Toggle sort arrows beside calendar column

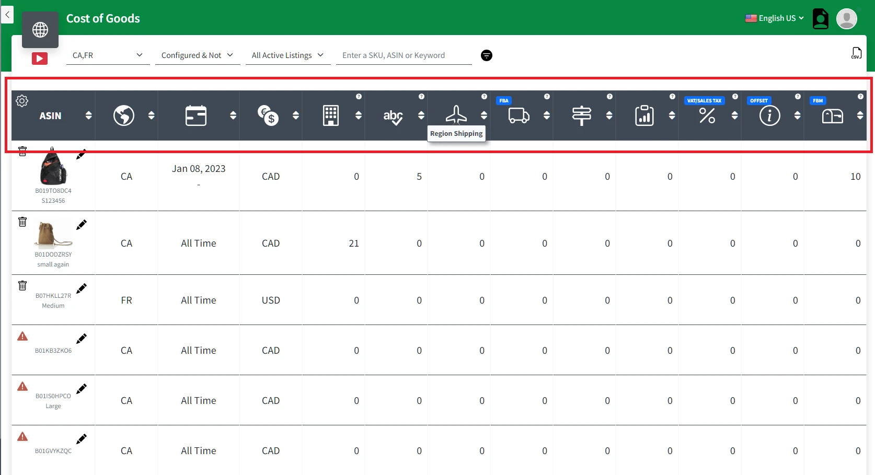(233, 115)
